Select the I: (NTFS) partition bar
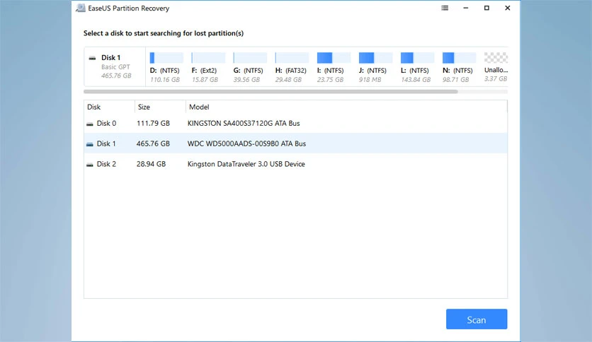592x342 pixels. point(334,58)
